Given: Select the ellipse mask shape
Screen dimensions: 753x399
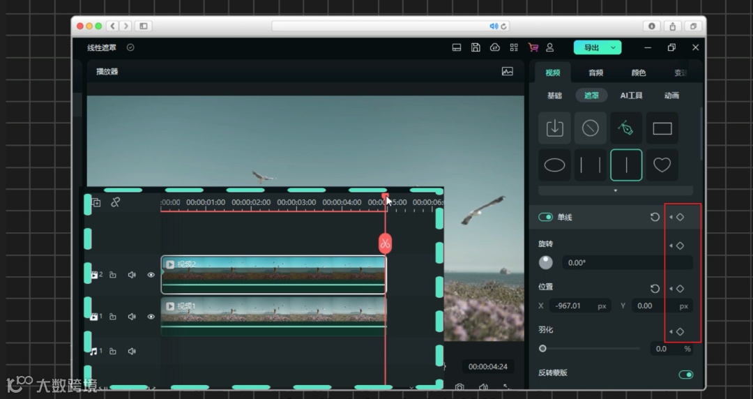Looking at the screenshot, I should coord(555,165).
